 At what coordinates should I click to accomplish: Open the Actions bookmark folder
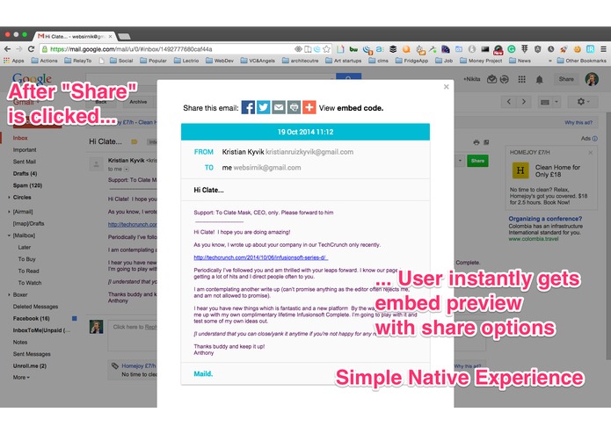pyautogui.click(x=44, y=61)
